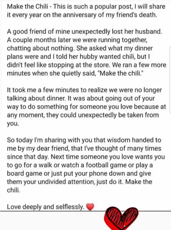
Task: Click the line 'Love deeply and selflessly.'
Action: (x=46, y=207)
